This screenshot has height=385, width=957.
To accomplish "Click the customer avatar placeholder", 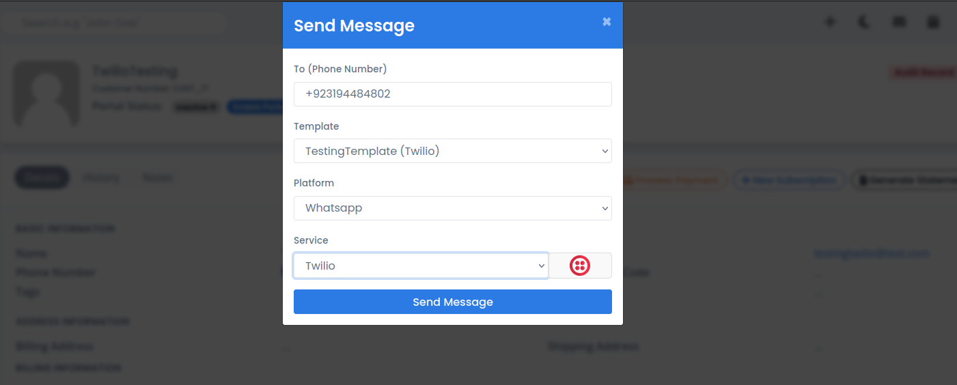I will (x=47, y=94).
